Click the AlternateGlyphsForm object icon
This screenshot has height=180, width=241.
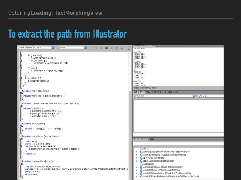pyautogui.click(x=141, y=152)
